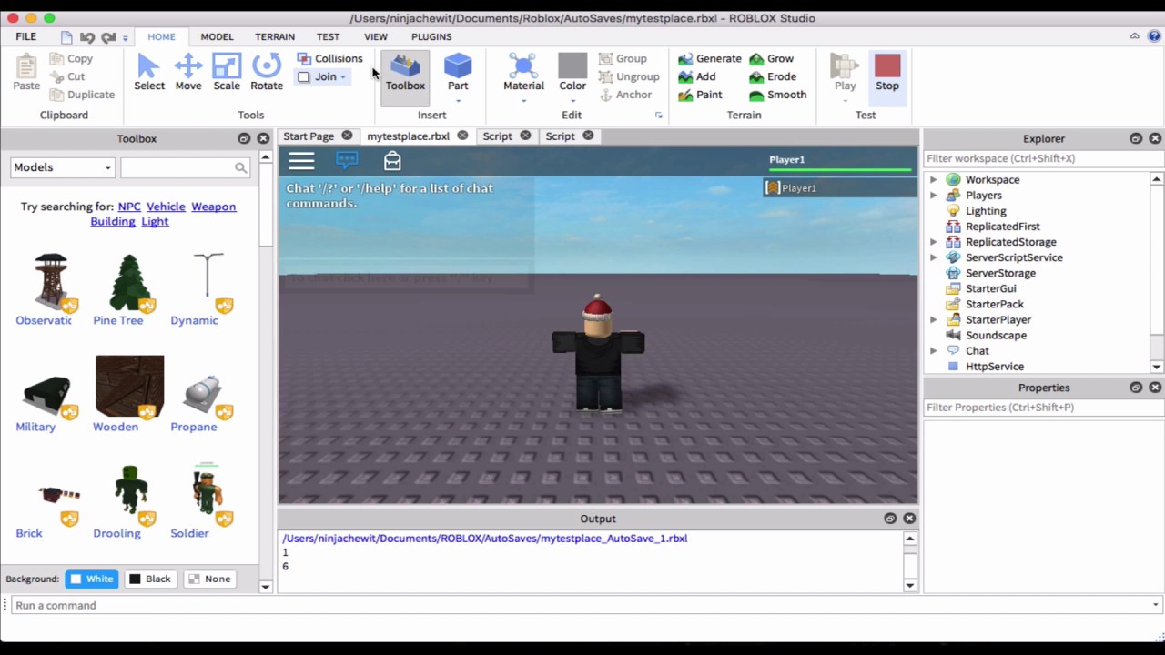The width and height of the screenshot is (1165, 655).
Task: Activate the Move tool
Action: (x=188, y=72)
